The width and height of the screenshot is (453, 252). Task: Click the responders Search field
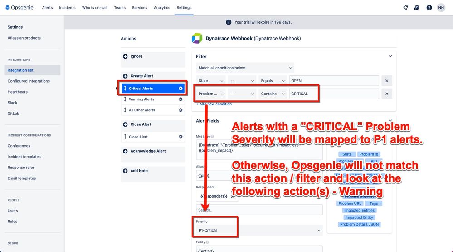coord(259,210)
